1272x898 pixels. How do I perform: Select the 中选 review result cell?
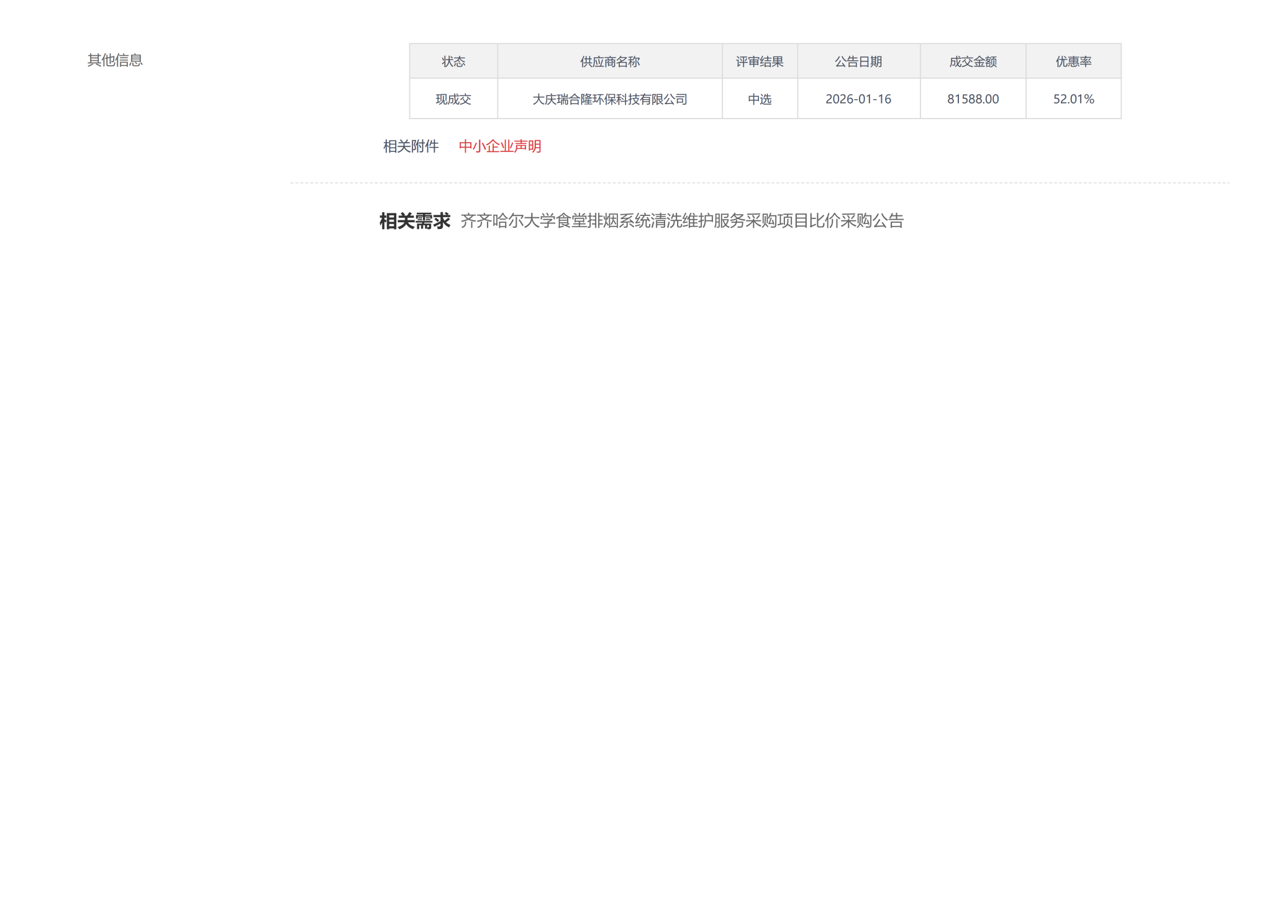(x=759, y=99)
